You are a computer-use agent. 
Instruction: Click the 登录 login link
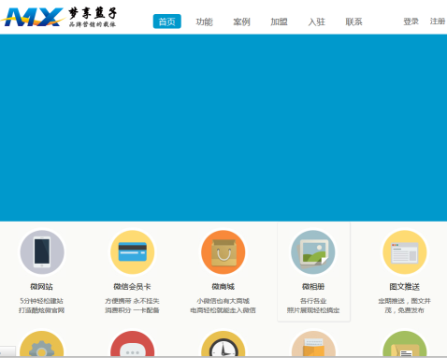click(411, 21)
